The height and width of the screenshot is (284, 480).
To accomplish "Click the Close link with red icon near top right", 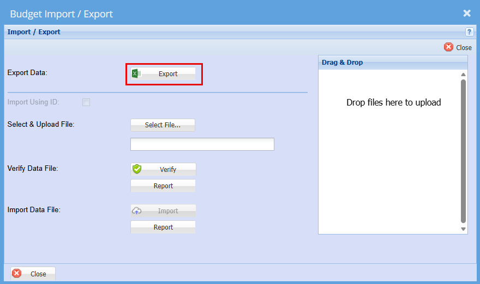I will [458, 47].
